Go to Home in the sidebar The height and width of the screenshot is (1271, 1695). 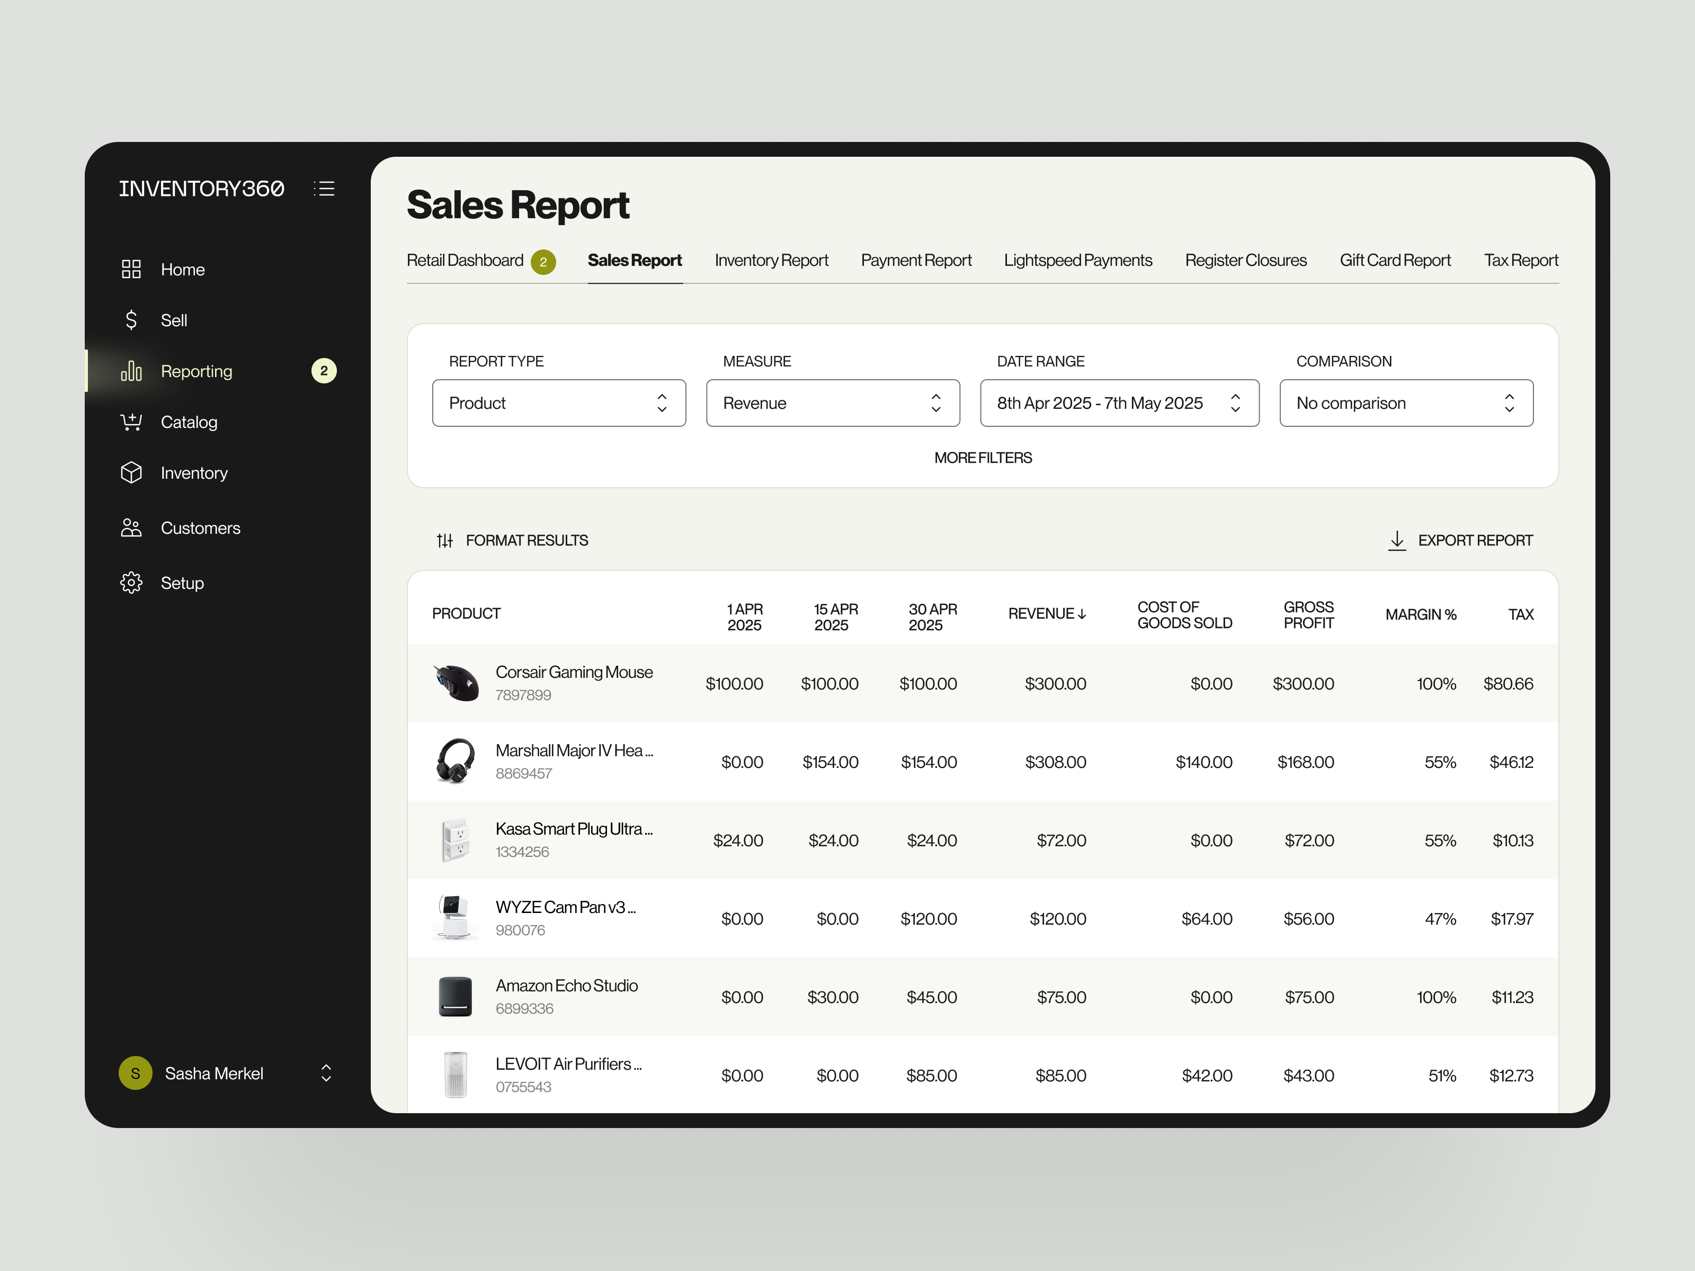point(182,270)
